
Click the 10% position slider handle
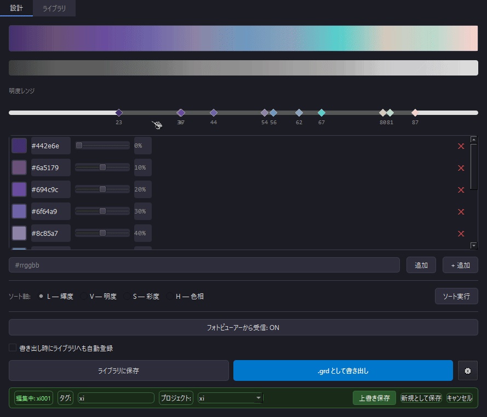(x=102, y=167)
